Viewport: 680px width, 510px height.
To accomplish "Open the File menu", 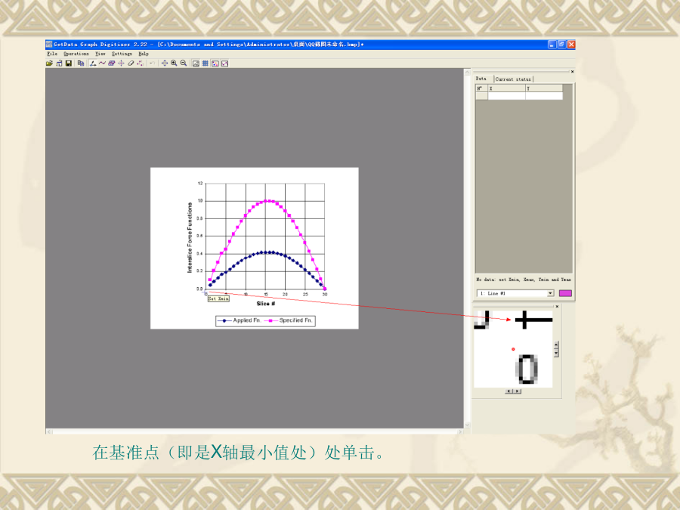I will point(52,54).
